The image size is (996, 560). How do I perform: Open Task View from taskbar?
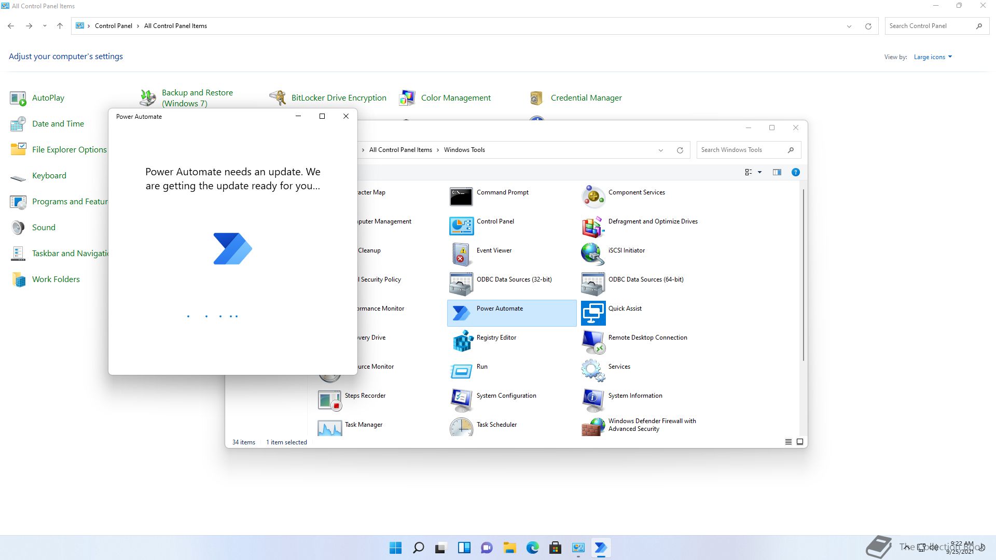pos(441,548)
